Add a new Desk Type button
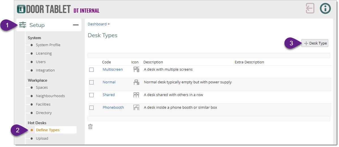The width and height of the screenshot is (339, 147). 315,43
